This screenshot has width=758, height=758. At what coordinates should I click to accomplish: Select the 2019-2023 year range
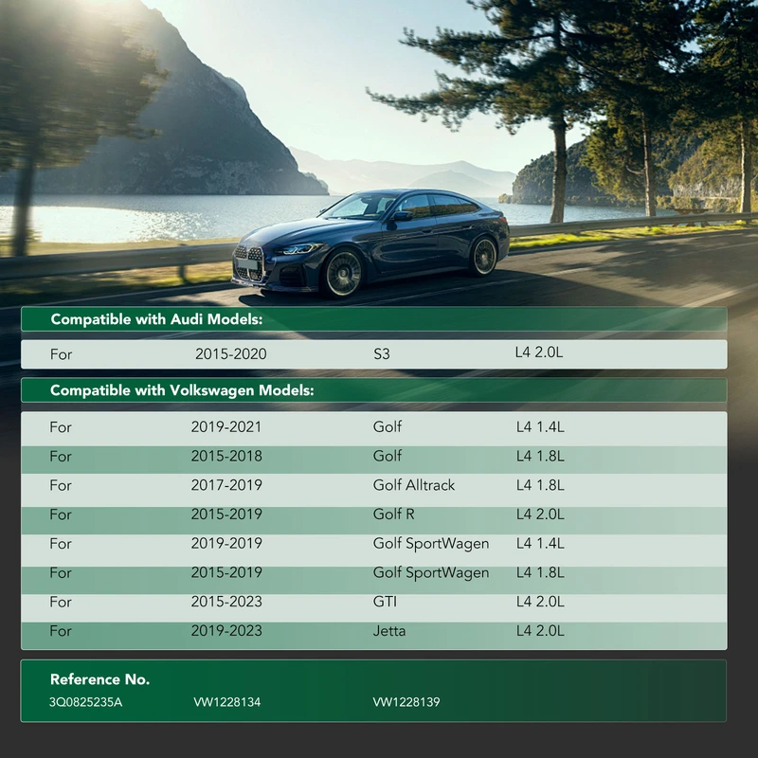point(226,631)
